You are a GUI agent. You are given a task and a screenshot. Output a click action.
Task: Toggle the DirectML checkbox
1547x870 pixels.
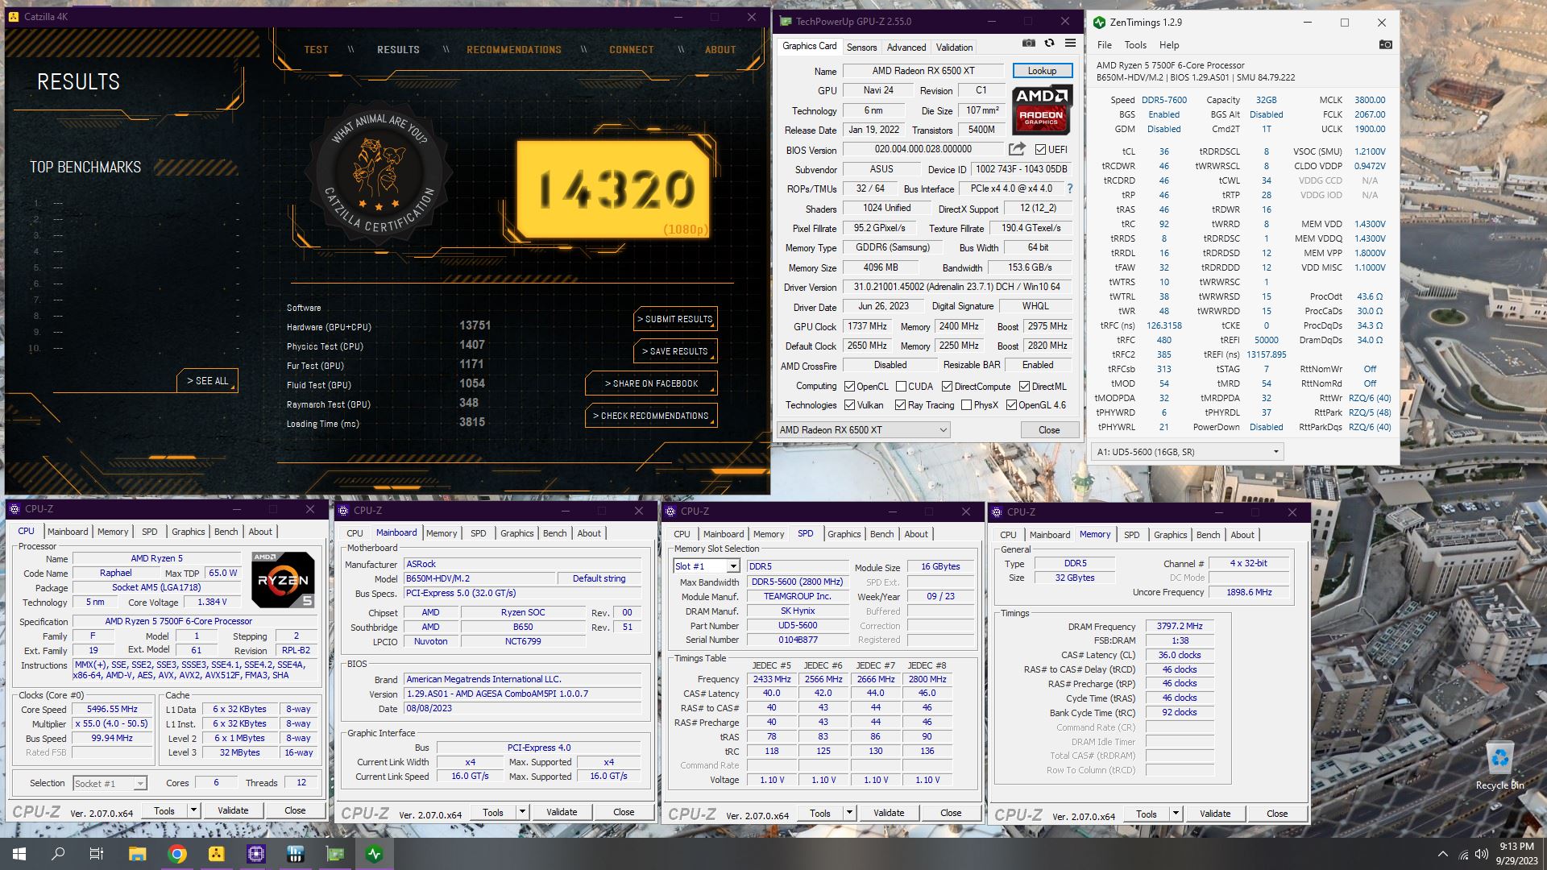pyautogui.click(x=1024, y=387)
